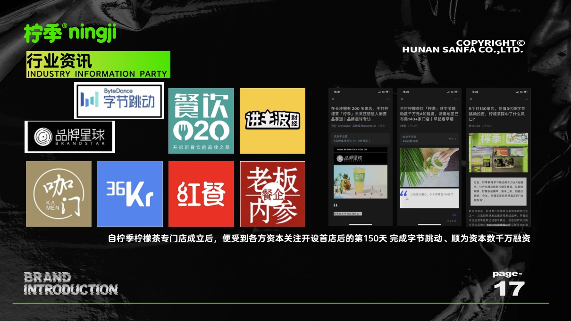Close the first phone article with X

pos(333,99)
